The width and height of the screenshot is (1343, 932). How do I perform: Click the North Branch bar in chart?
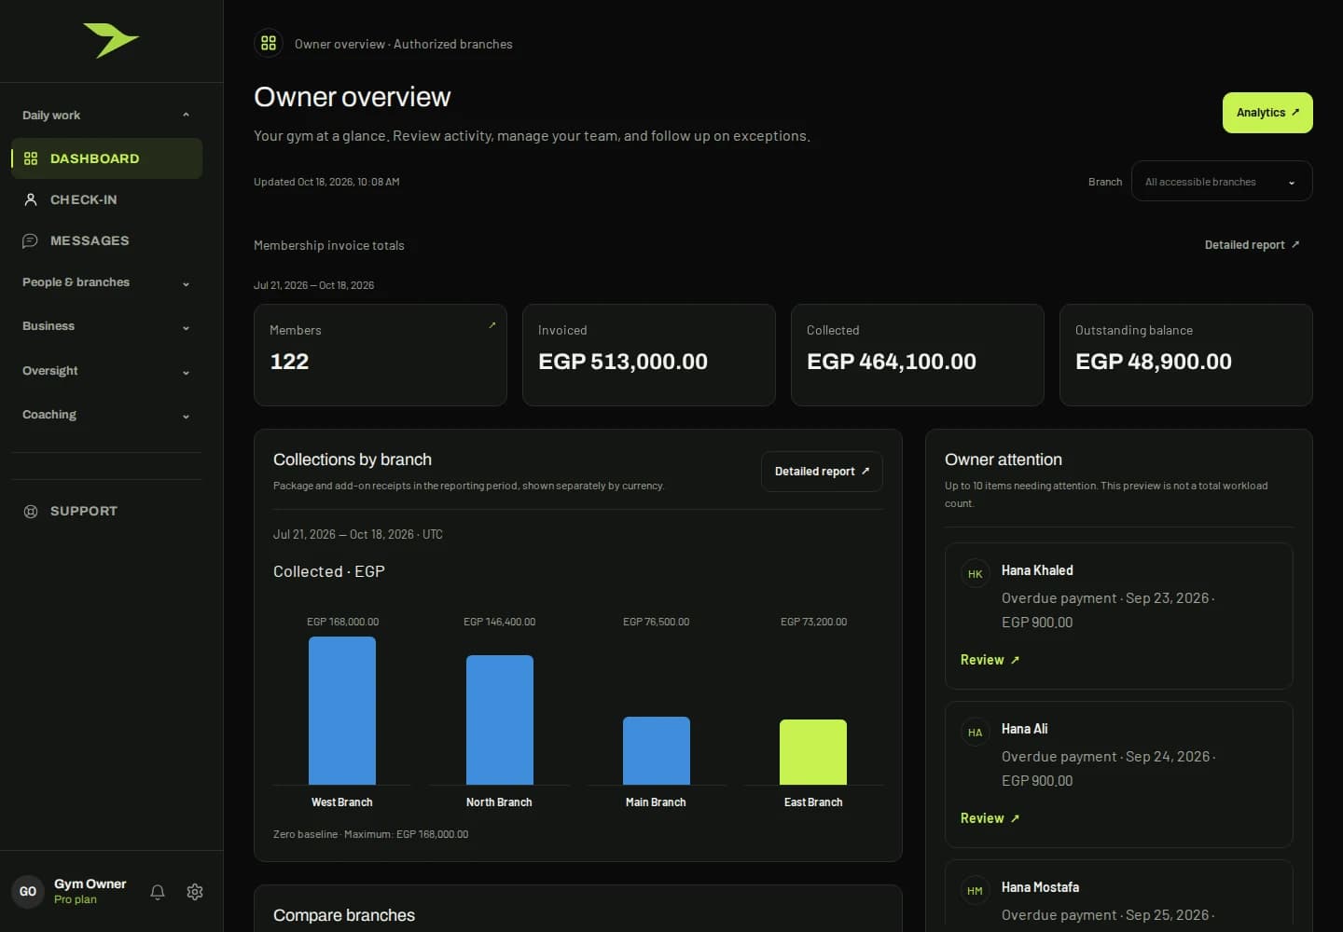click(500, 720)
